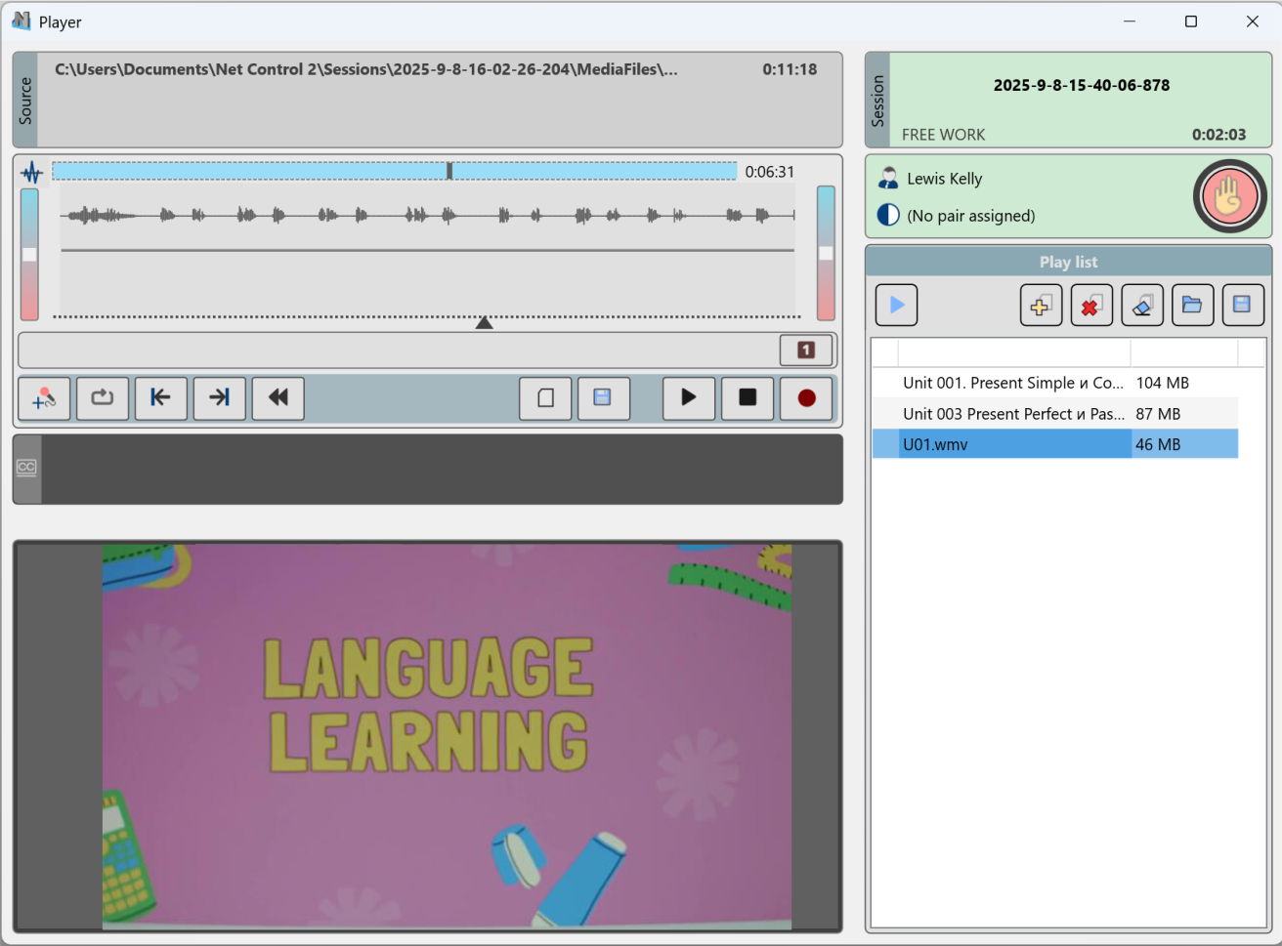The width and height of the screenshot is (1282, 946).
Task: Open a folder to browse for media
Action: (1192, 305)
